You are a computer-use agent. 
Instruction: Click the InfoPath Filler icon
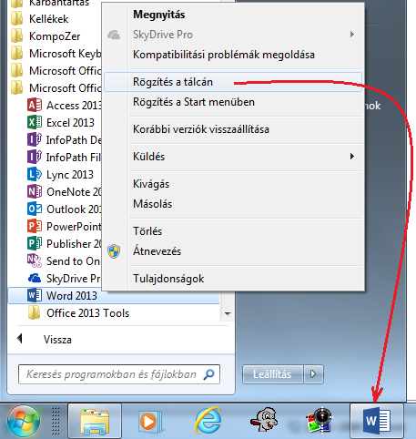[x=35, y=157]
